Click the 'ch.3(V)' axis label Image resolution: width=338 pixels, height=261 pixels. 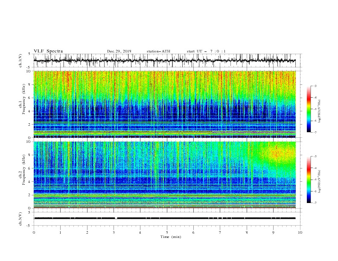click(20, 219)
